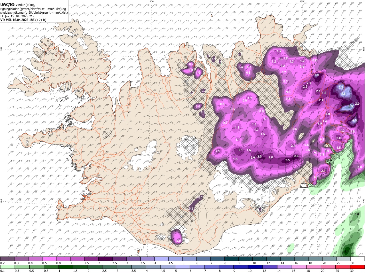The width and height of the screenshot is (365, 273).
Task: Click the 'IT: þri. 15. 04. 2025 21Z' line
Action: point(17,16)
